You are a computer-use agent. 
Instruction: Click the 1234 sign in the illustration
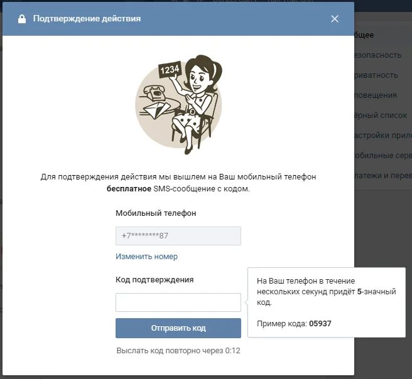click(x=170, y=70)
